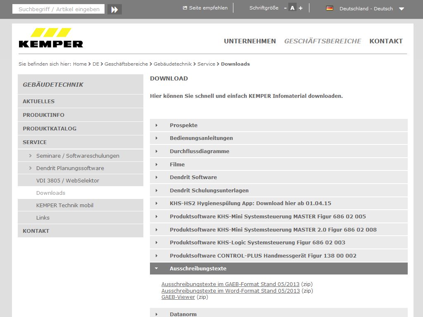Screen dimensions: 423x317
Task: Expand the KHS-HS2 Hygienespülung App section
Action: (279, 203)
